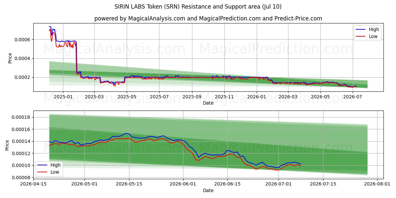396x198 pixels.
Task: Click the bottom chart x-axis tick '2026-06-15'
Action: point(227,184)
